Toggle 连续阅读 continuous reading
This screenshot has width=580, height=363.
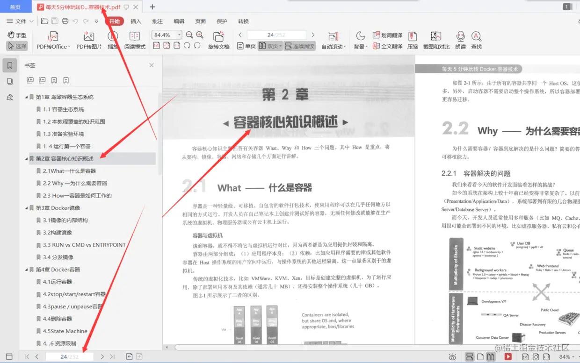tap(299, 46)
